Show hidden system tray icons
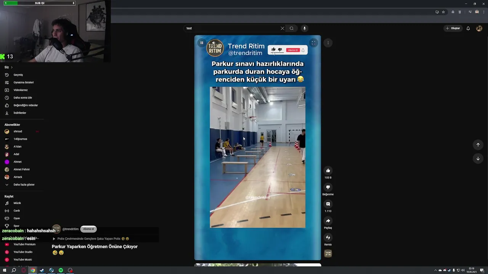 (436, 271)
